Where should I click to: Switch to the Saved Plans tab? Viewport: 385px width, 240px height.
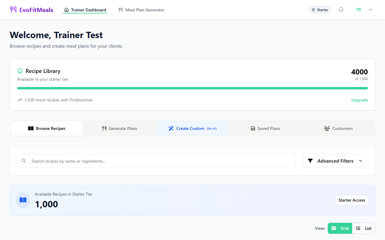tap(265, 128)
